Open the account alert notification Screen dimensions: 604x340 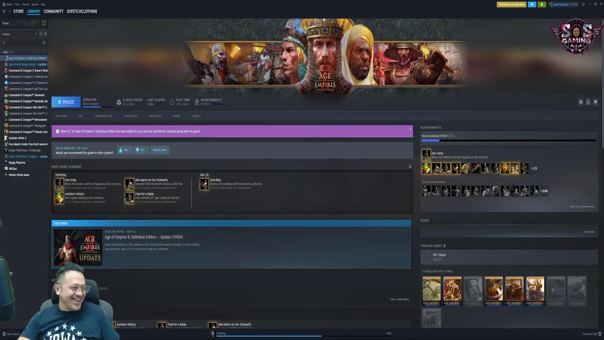click(x=512, y=4)
